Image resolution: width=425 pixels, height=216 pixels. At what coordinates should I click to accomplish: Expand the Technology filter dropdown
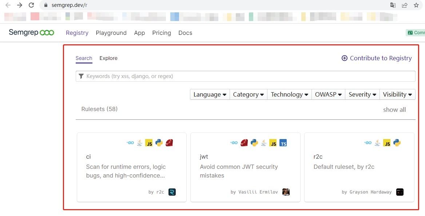point(290,95)
